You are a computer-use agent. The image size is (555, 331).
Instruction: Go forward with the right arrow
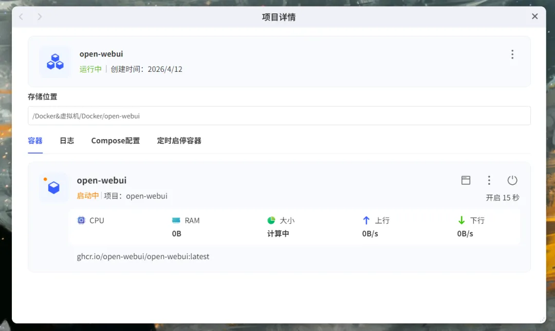point(40,16)
